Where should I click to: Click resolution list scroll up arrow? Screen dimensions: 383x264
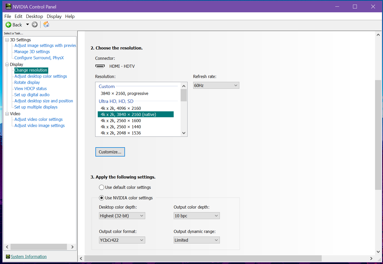(x=184, y=86)
